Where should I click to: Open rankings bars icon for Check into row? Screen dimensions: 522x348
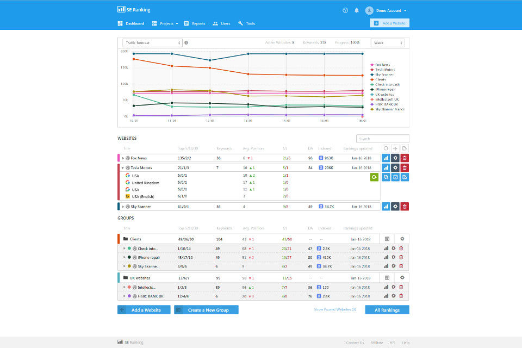point(386,248)
